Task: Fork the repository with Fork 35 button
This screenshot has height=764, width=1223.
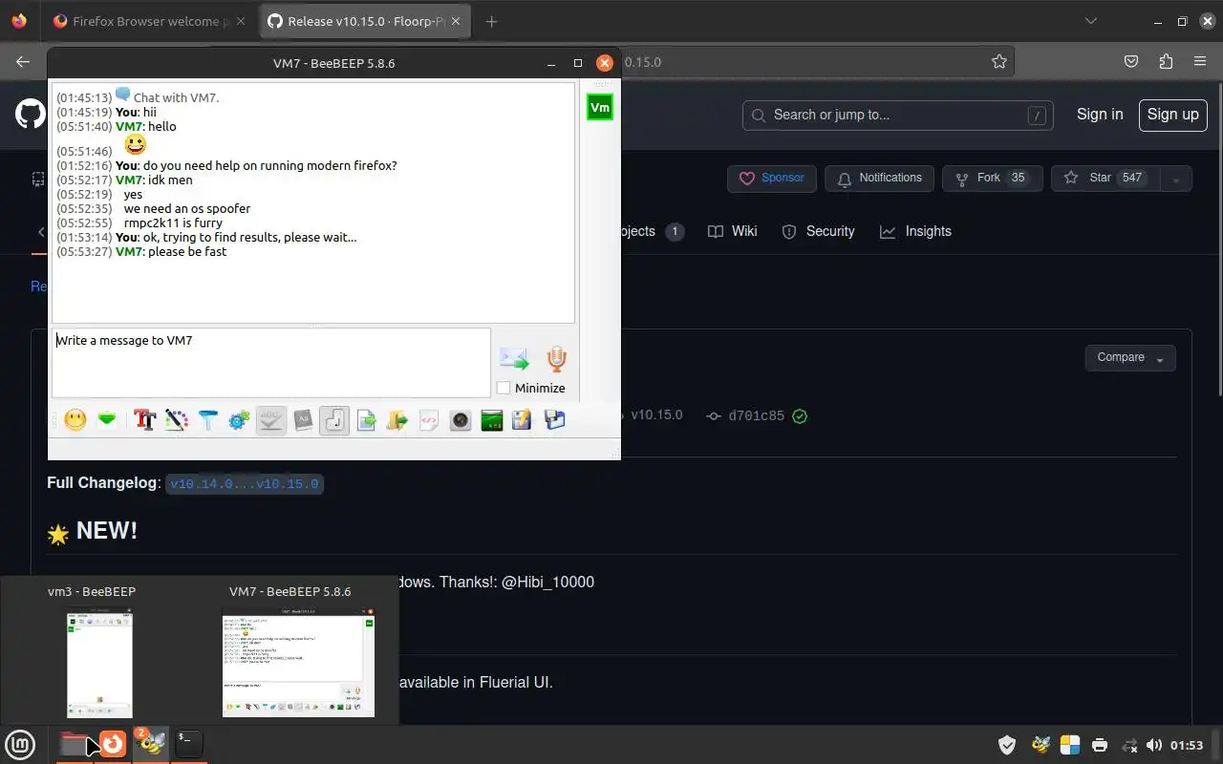Action: pyautogui.click(x=992, y=179)
